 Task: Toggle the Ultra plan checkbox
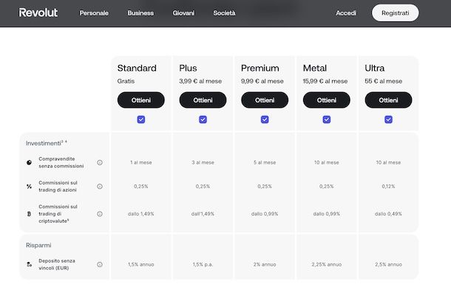[388, 120]
